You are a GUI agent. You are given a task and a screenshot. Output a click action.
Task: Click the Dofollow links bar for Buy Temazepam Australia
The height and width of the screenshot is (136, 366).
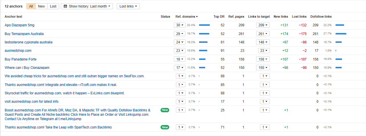(341, 34)
